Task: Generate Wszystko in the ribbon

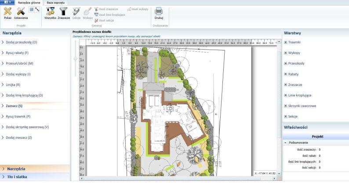Action: point(50,13)
